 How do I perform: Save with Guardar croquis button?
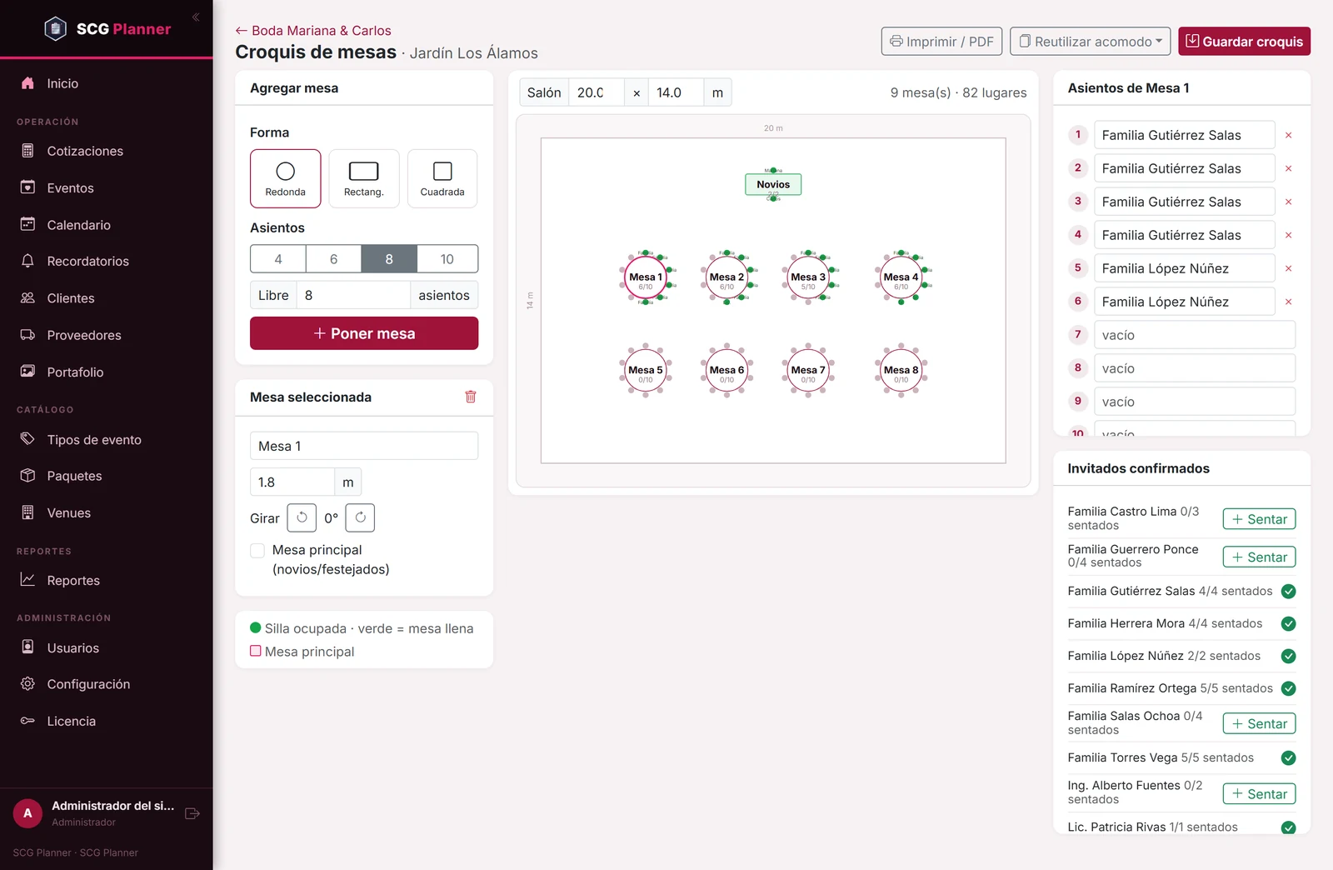pos(1244,42)
